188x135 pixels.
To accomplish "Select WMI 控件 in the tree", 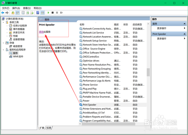I will 18,56.
